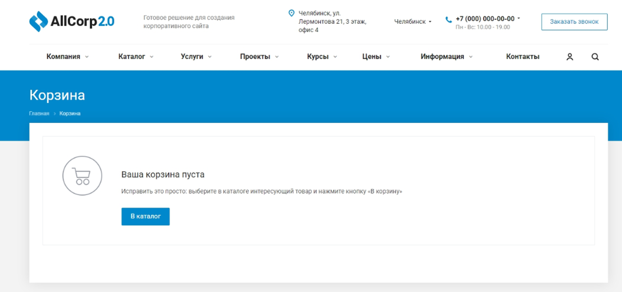Select the Услуги menu item
This screenshot has height=292, width=622.
click(196, 57)
